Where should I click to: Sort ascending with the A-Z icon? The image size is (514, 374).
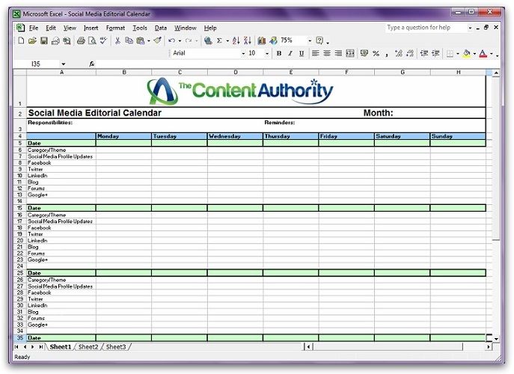pyautogui.click(x=236, y=40)
